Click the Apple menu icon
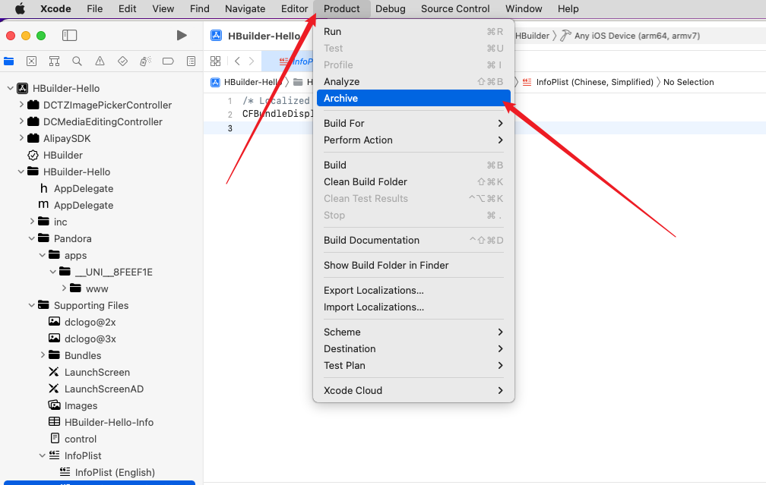 [x=20, y=9]
